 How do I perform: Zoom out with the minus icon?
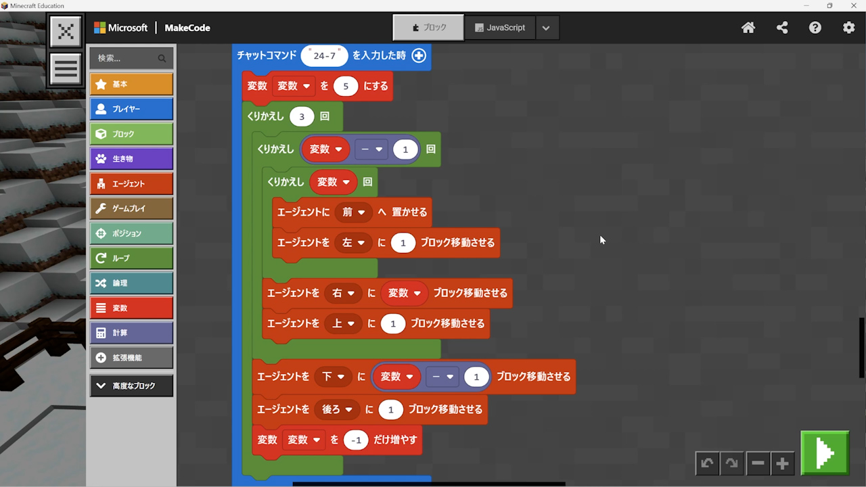[758, 463]
